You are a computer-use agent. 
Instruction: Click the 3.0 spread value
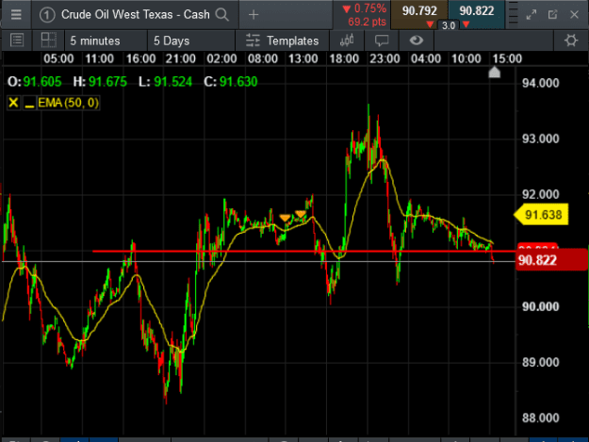(x=449, y=25)
